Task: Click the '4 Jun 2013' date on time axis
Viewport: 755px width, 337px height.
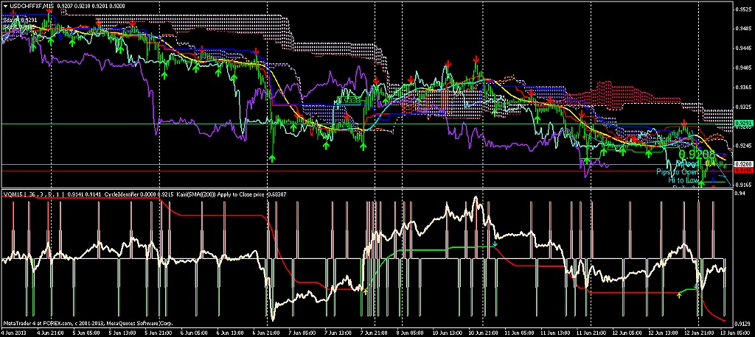Action: [x=13, y=333]
